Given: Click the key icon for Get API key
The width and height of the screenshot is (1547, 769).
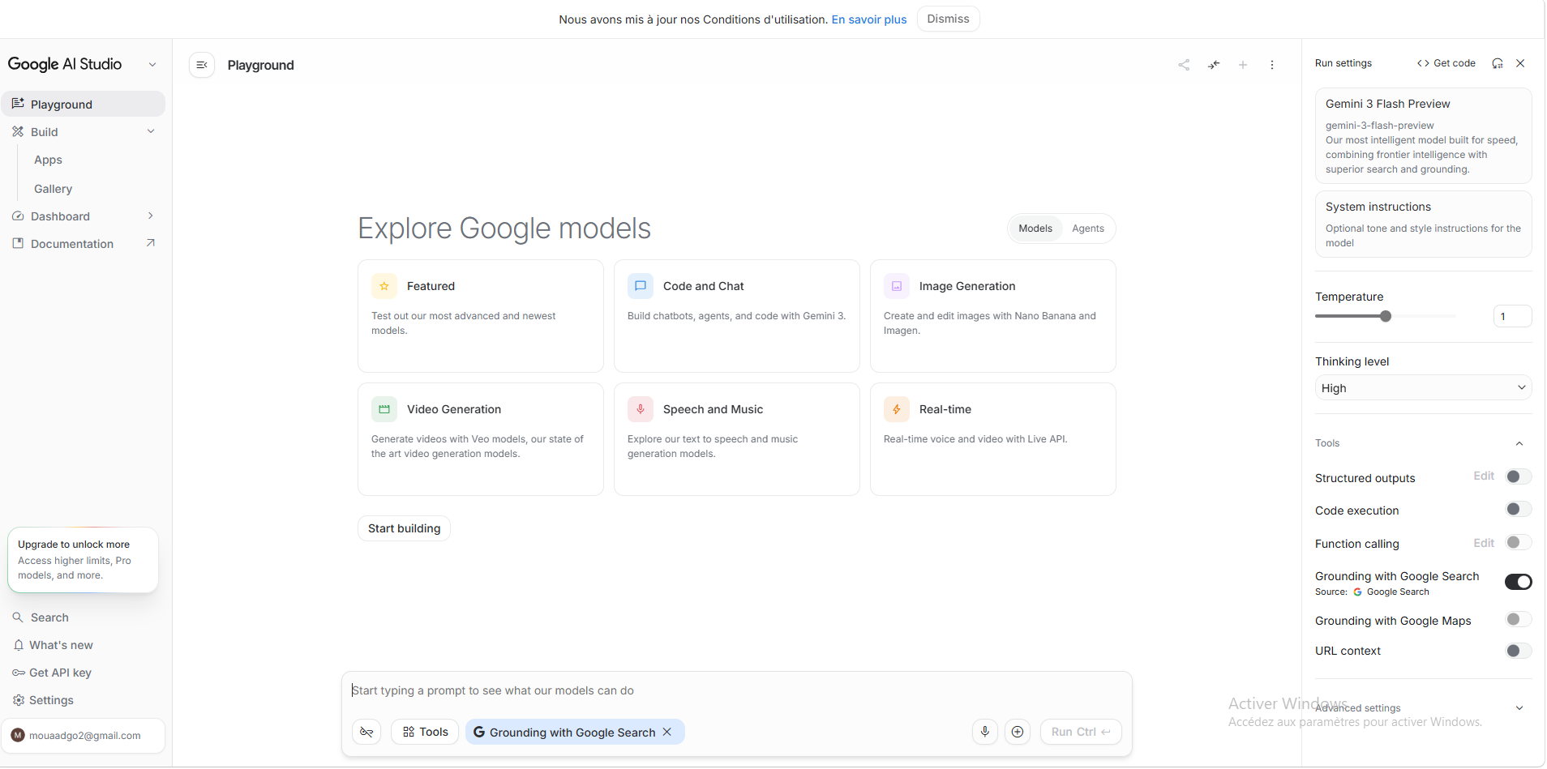Looking at the screenshot, I should point(18,673).
